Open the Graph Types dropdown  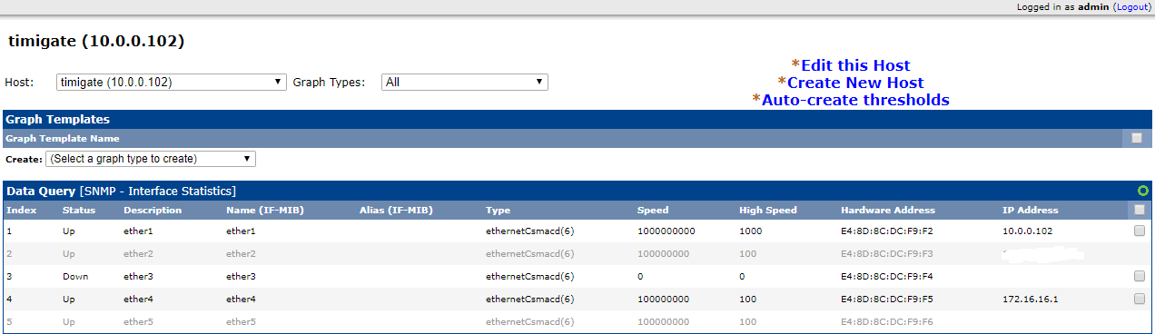(x=464, y=82)
